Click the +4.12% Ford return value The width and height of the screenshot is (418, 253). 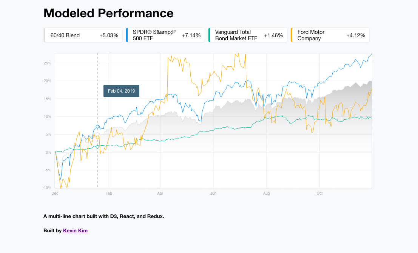pos(356,35)
